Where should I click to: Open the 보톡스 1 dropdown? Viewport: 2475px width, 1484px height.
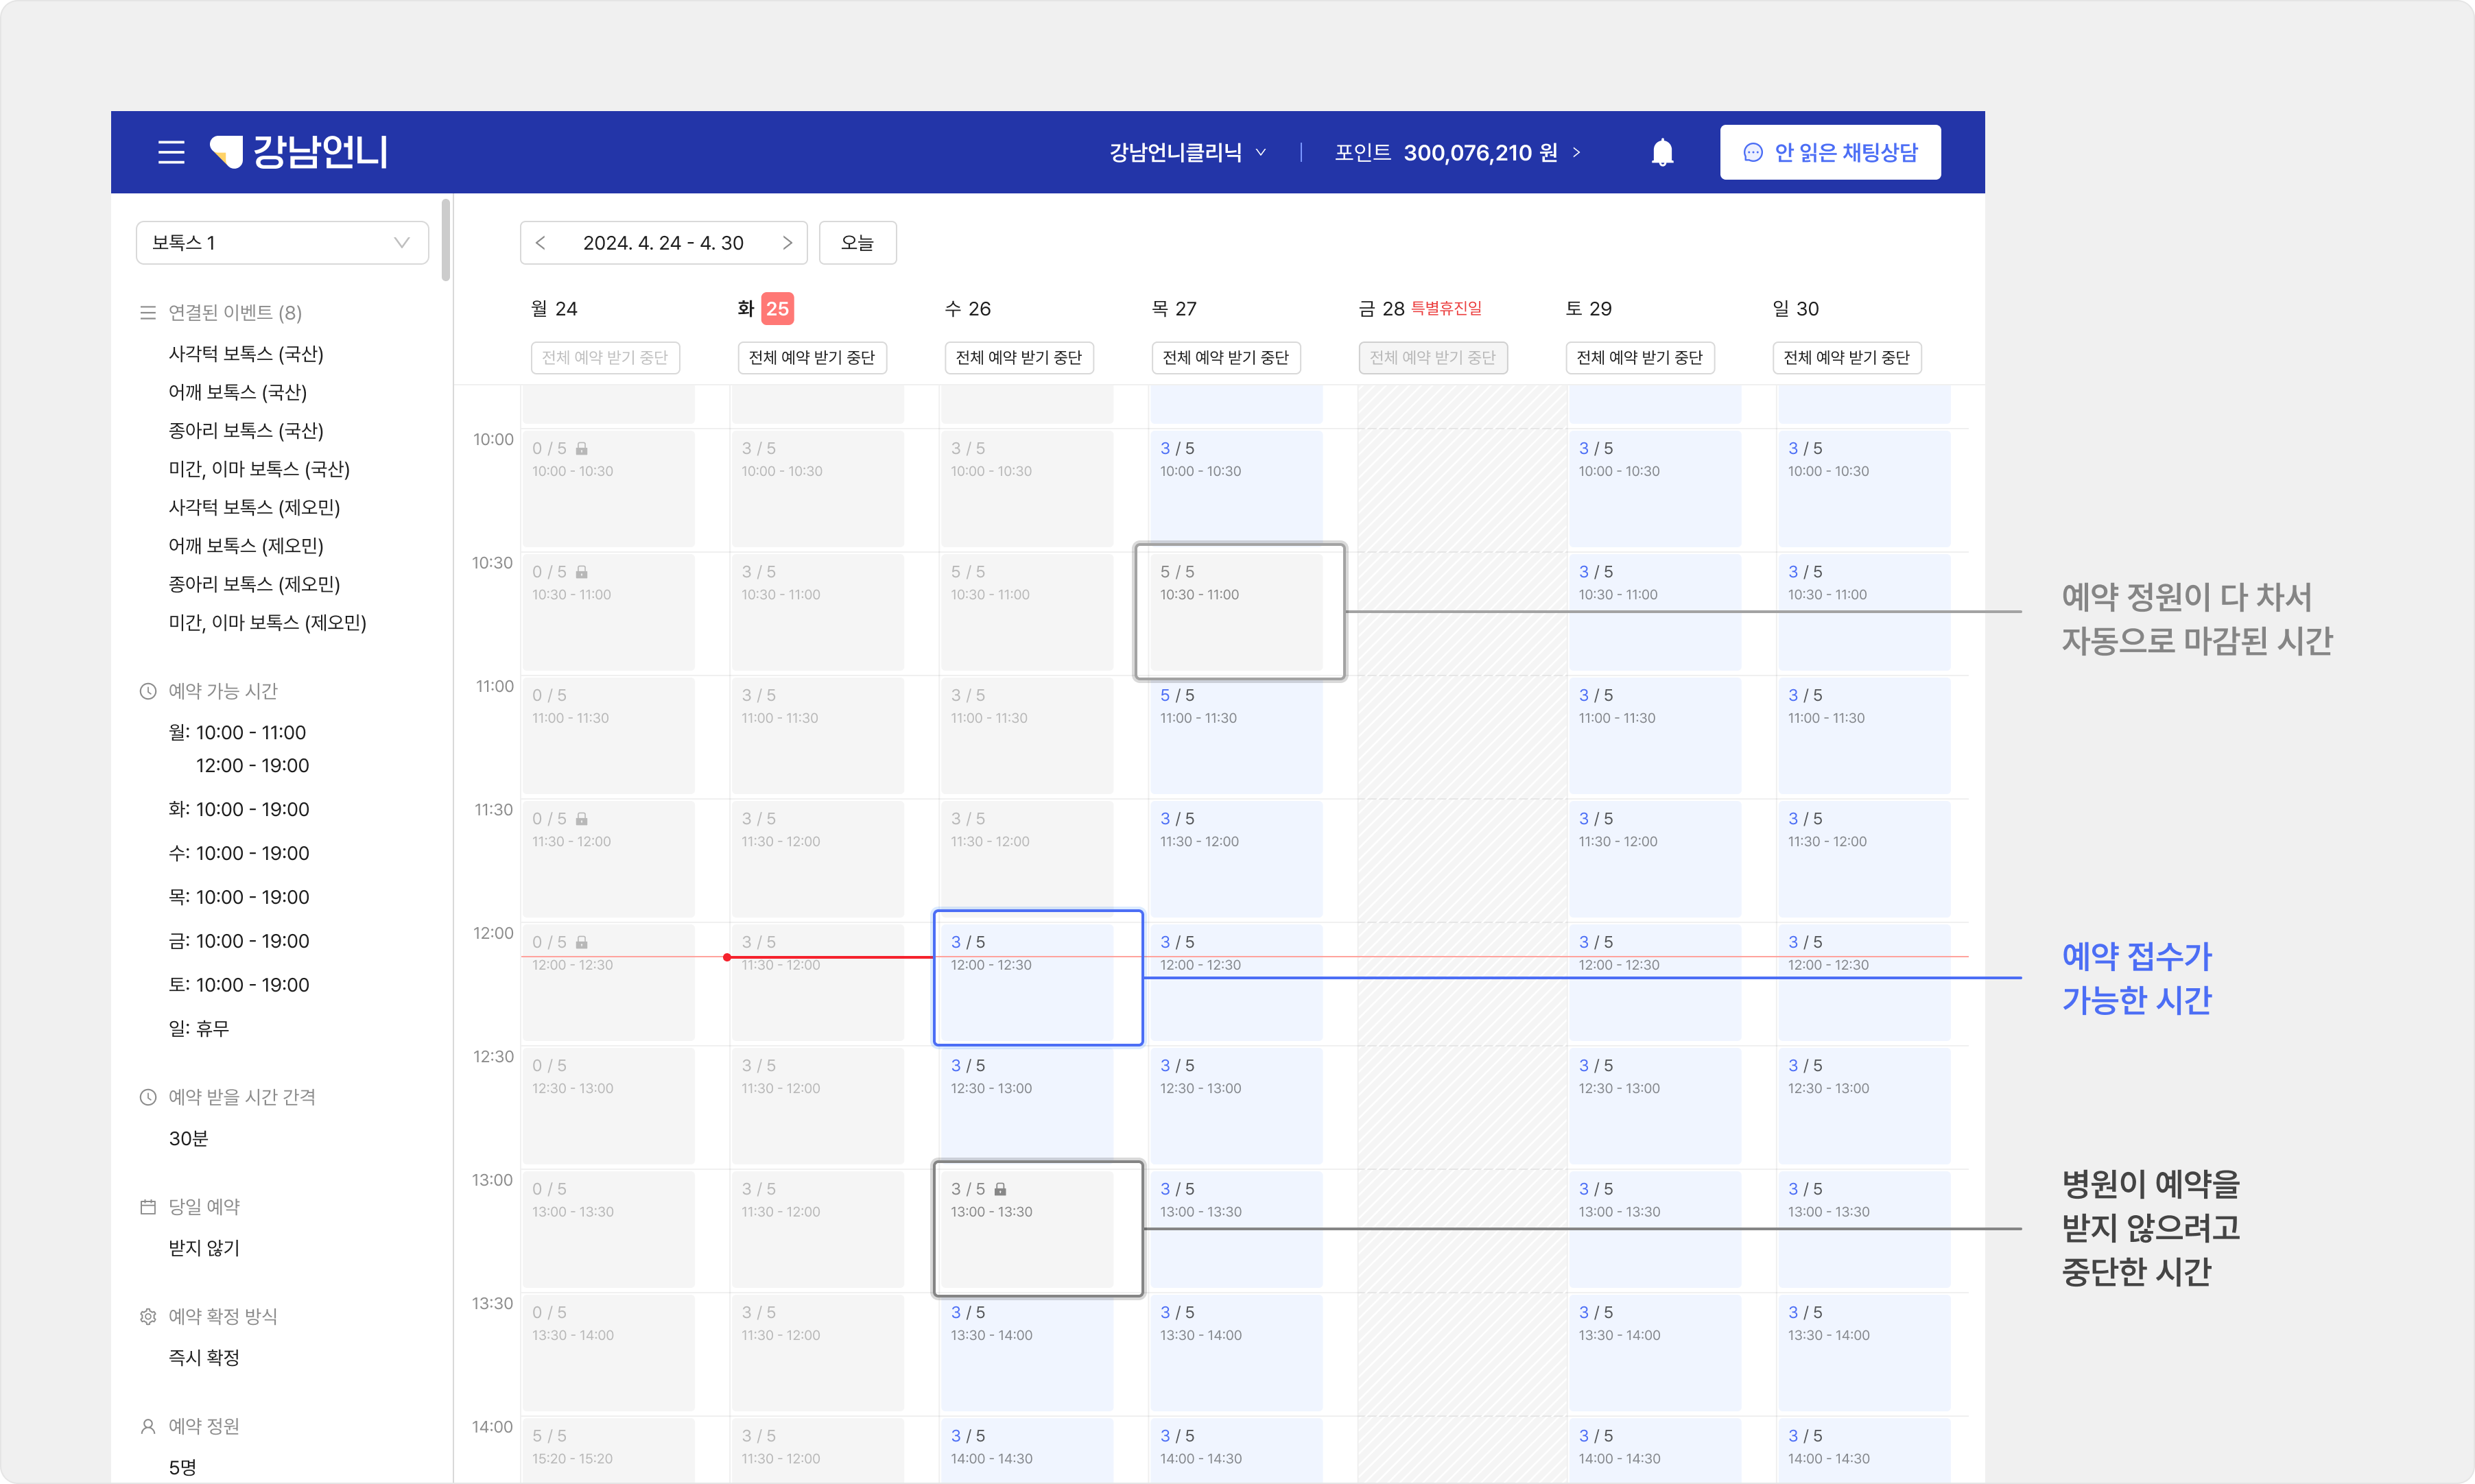pyautogui.click(x=282, y=243)
